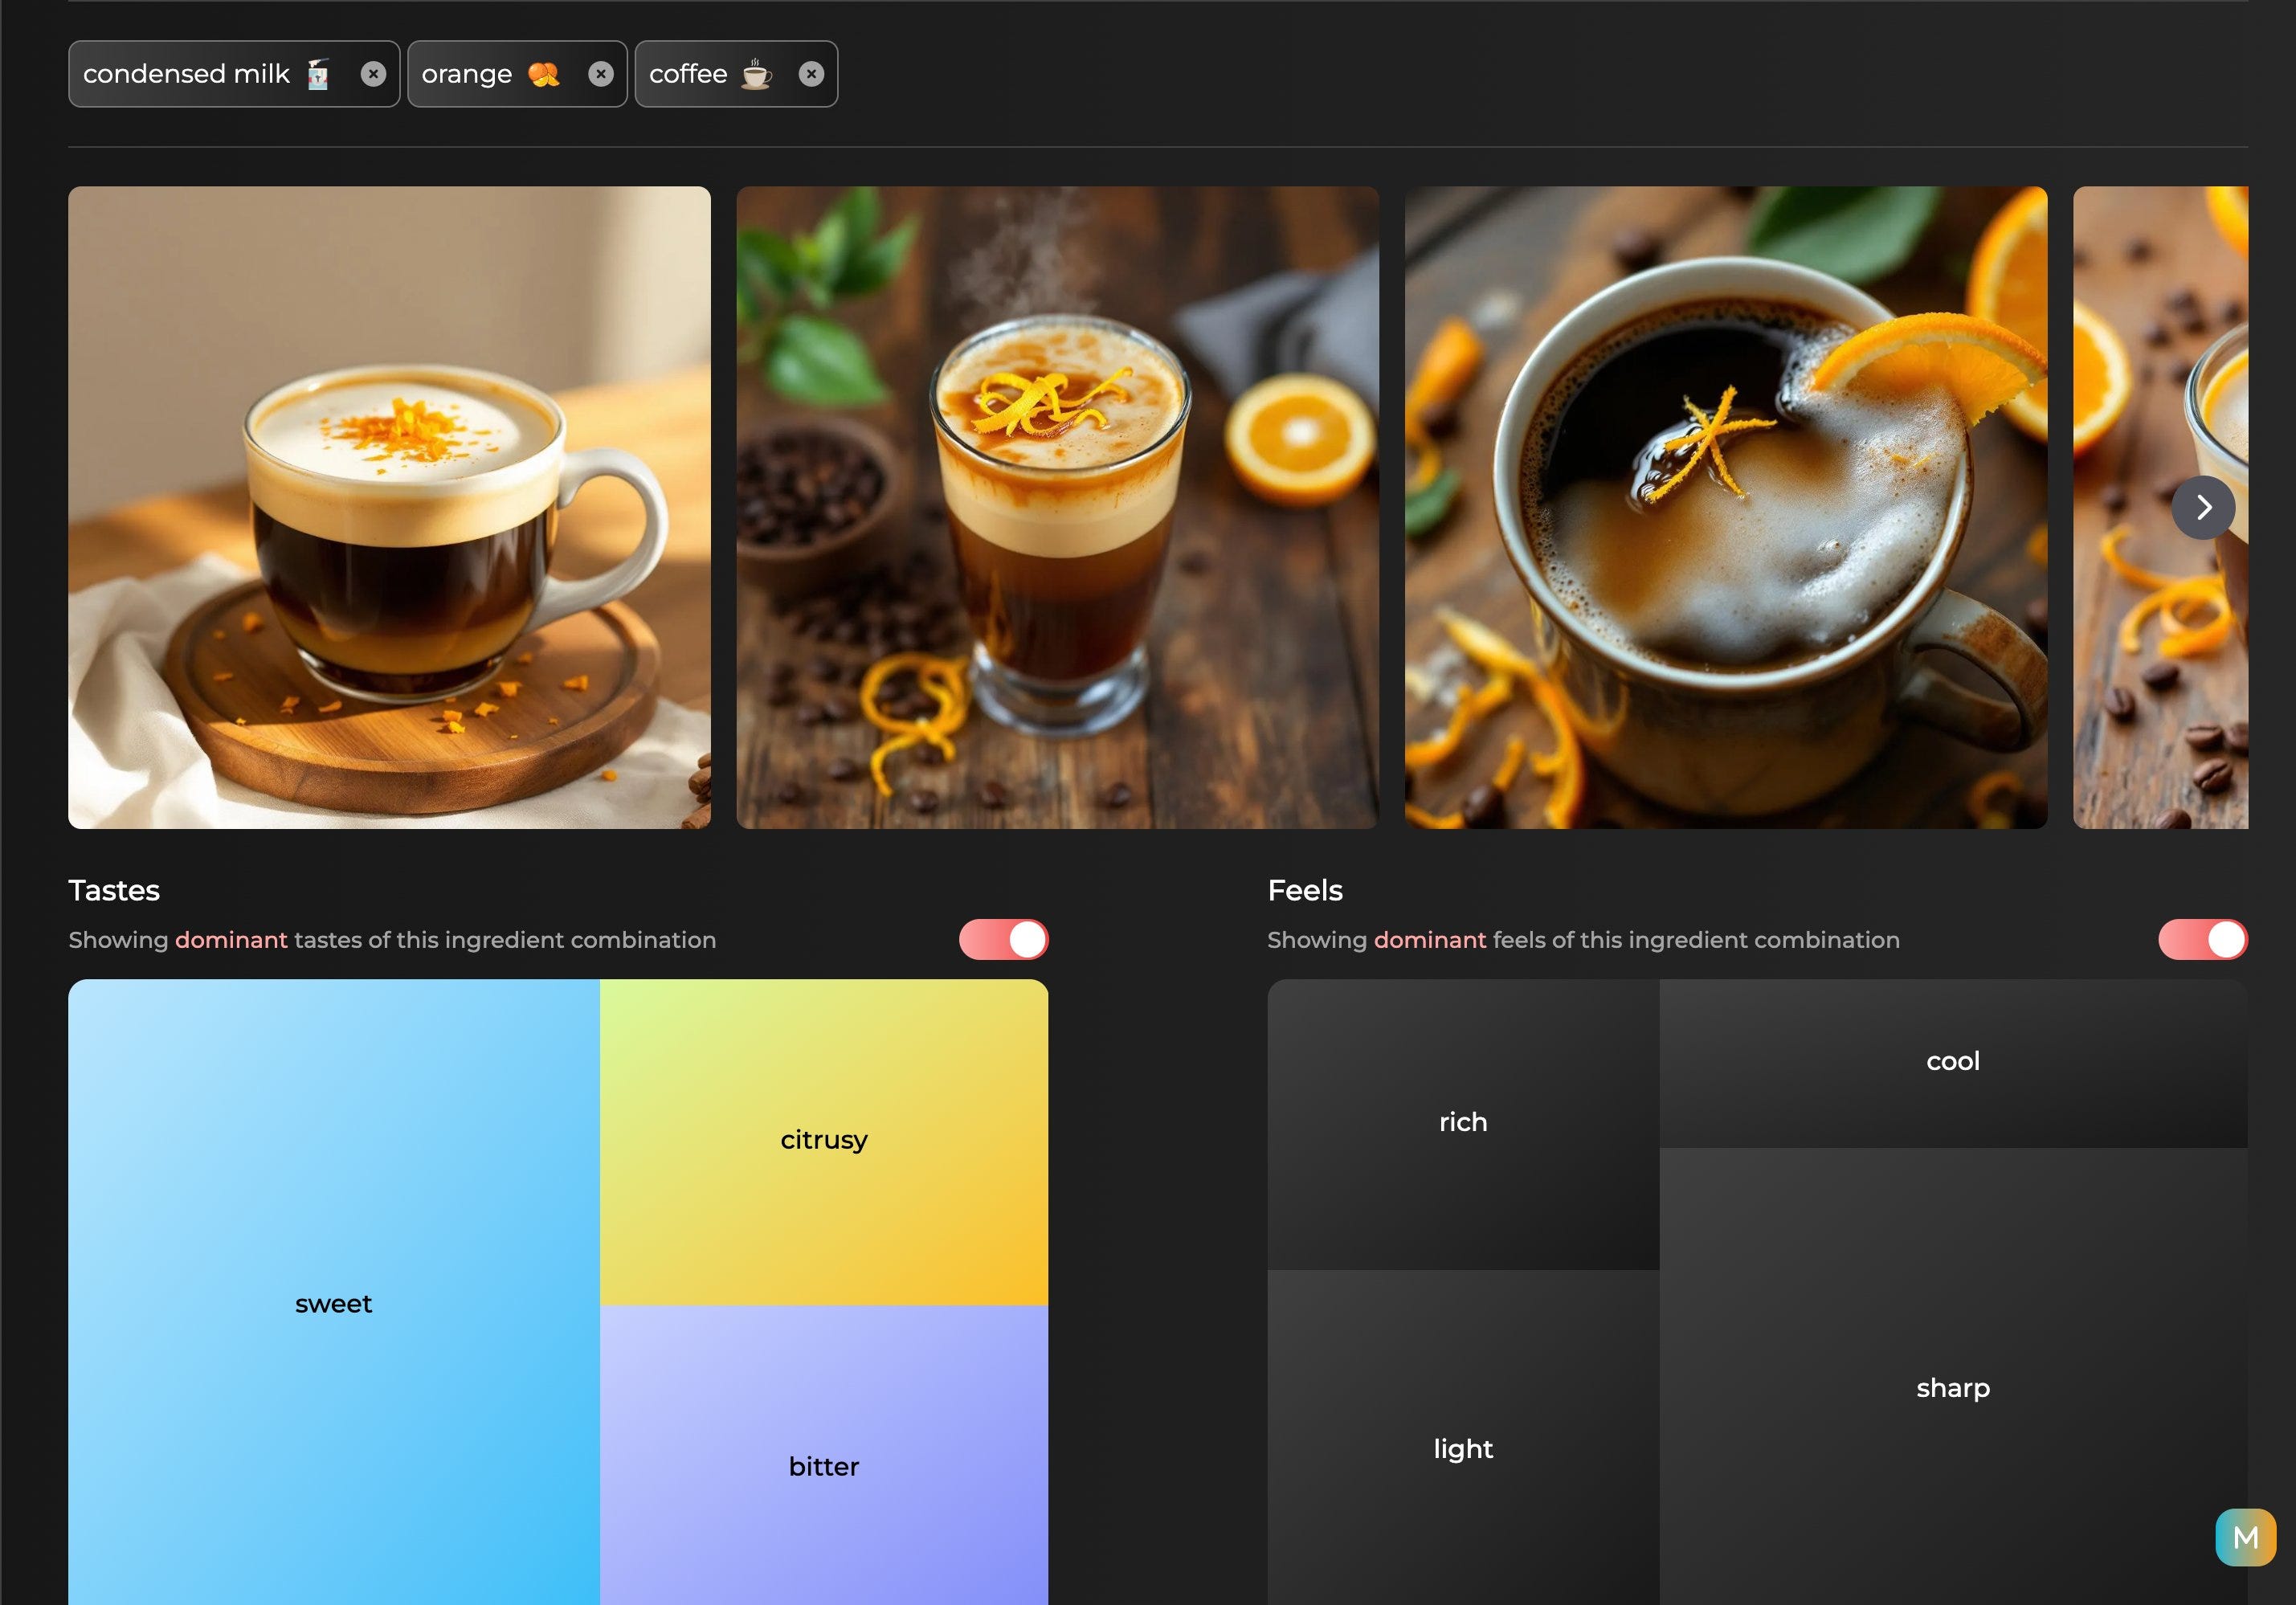
Task: Select the light feel tile
Action: coord(1462,1448)
